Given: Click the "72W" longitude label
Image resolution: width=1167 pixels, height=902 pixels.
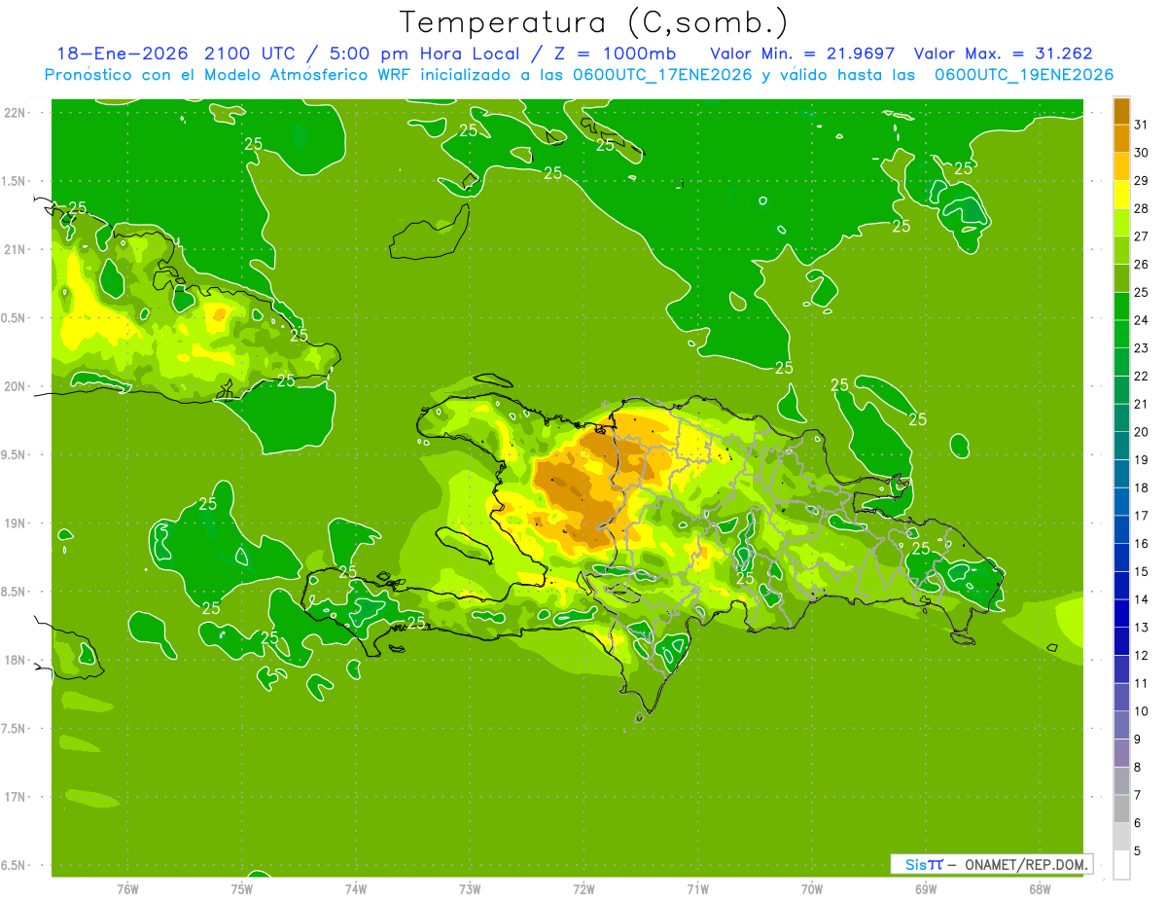Looking at the screenshot, I should 583,889.
